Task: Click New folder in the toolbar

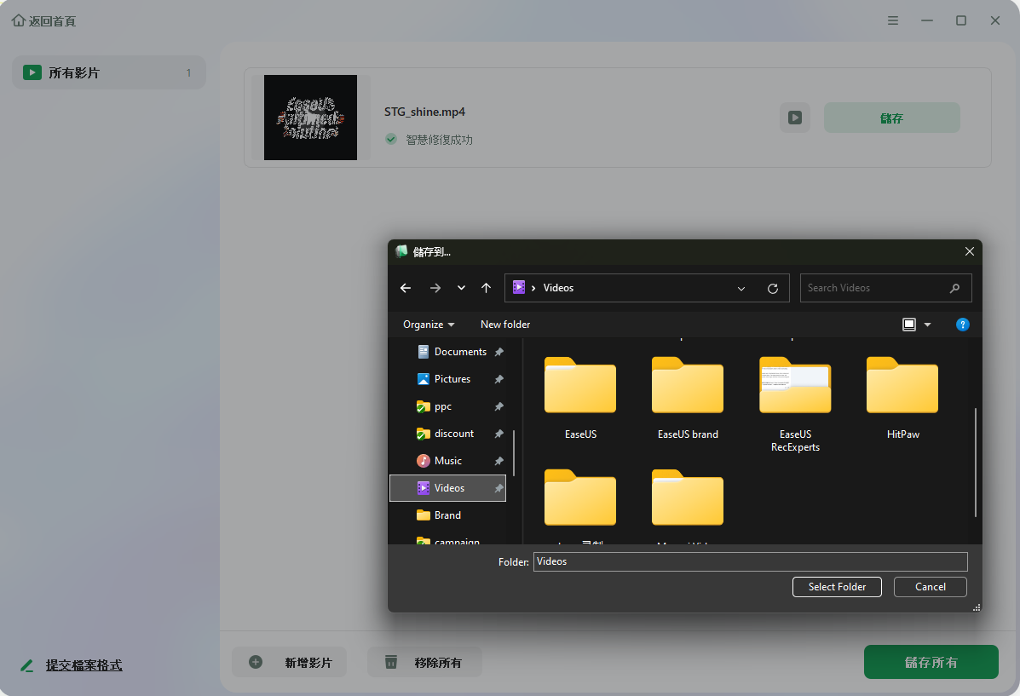Action: (x=505, y=325)
